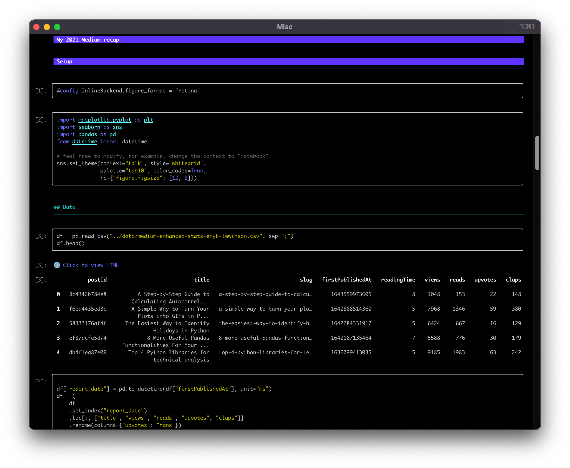Open the "Click to view HTML" link
Image resolution: width=570 pixels, height=468 pixels.
click(x=91, y=265)
